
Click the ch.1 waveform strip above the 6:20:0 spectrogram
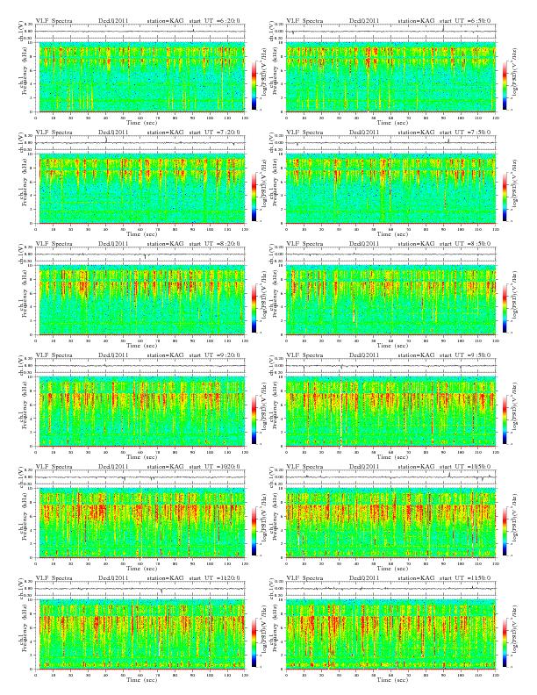(140, 32)
